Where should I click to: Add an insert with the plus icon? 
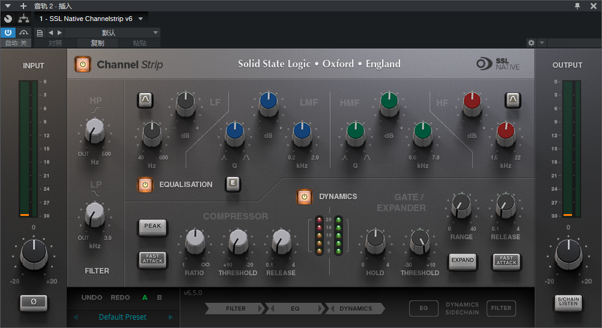pos(23,6)
